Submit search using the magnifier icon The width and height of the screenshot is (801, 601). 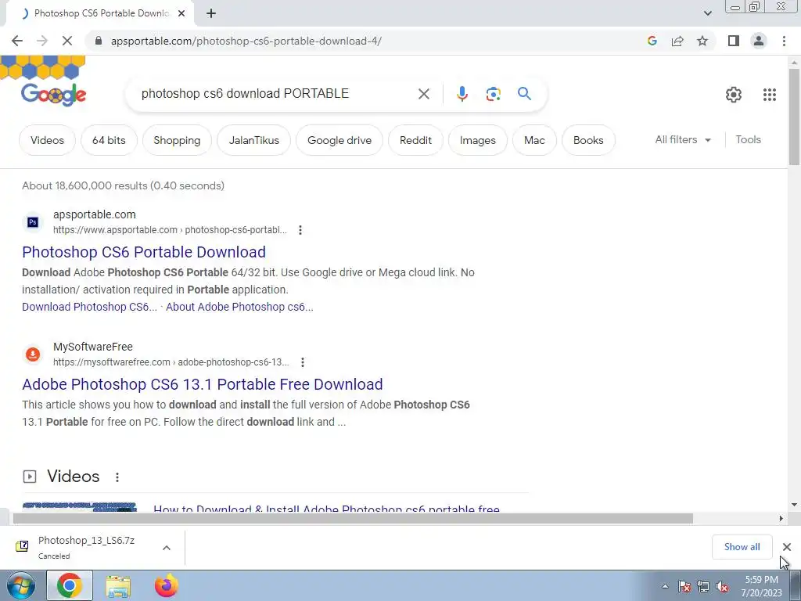tap(524, 94)
